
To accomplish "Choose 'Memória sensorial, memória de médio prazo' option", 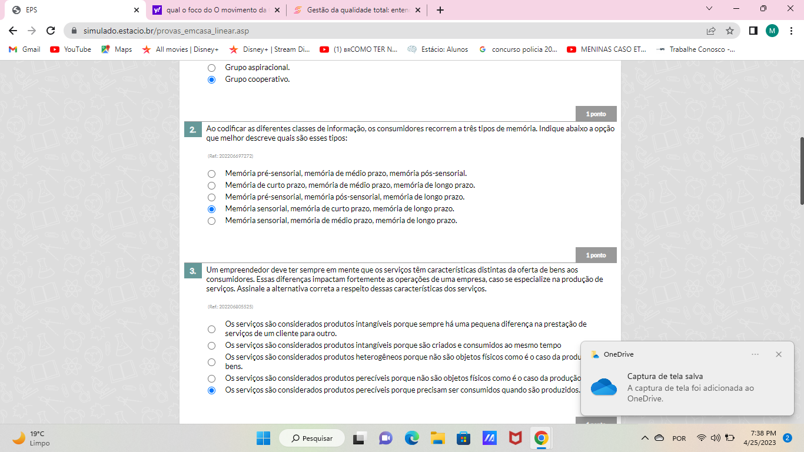I will 211,221.
